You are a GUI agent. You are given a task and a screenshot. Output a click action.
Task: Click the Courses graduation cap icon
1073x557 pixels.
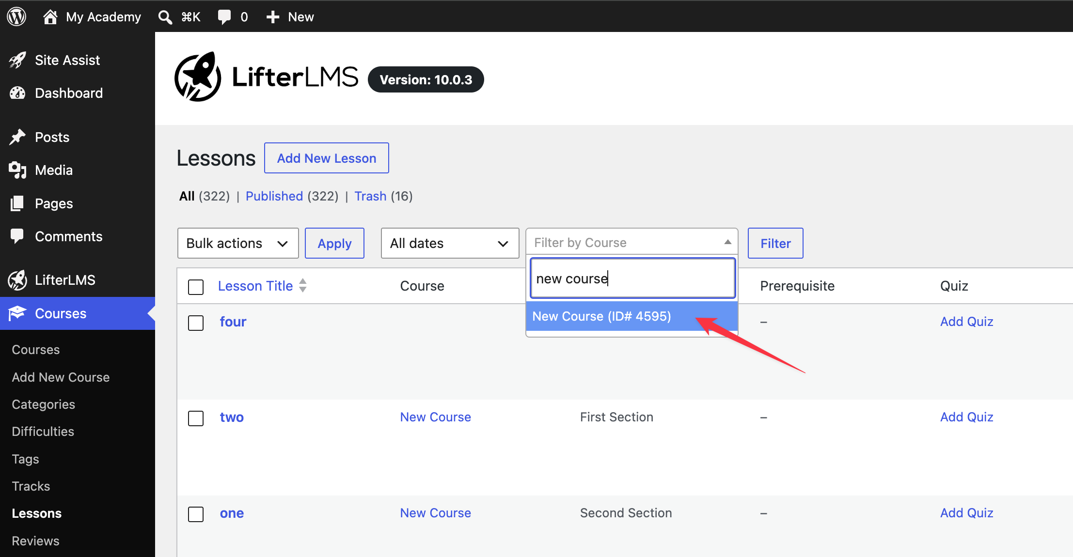pyautogui.click(x=17, y=313)
